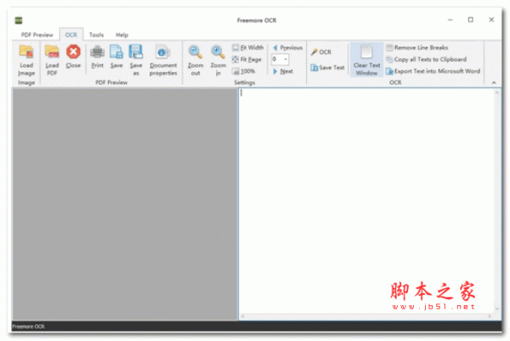Viewport: 510px width, 341px height.
Task: Click the Freemore OCR app icon in the title bar
Action: [19, 20]
